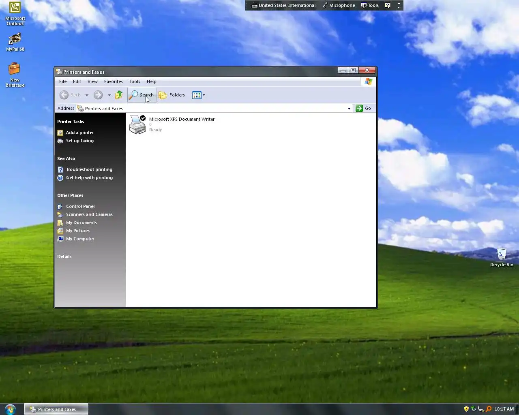Viewport: 519px width, 415px height.
Task: Open My Pictures from Other Places
Action: tap(78, 231)
